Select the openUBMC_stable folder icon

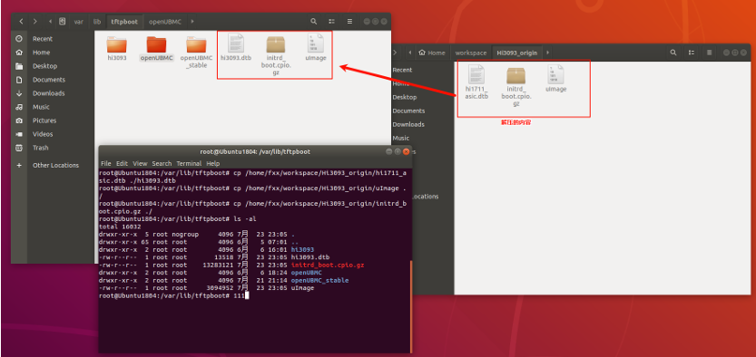point(196,44)
